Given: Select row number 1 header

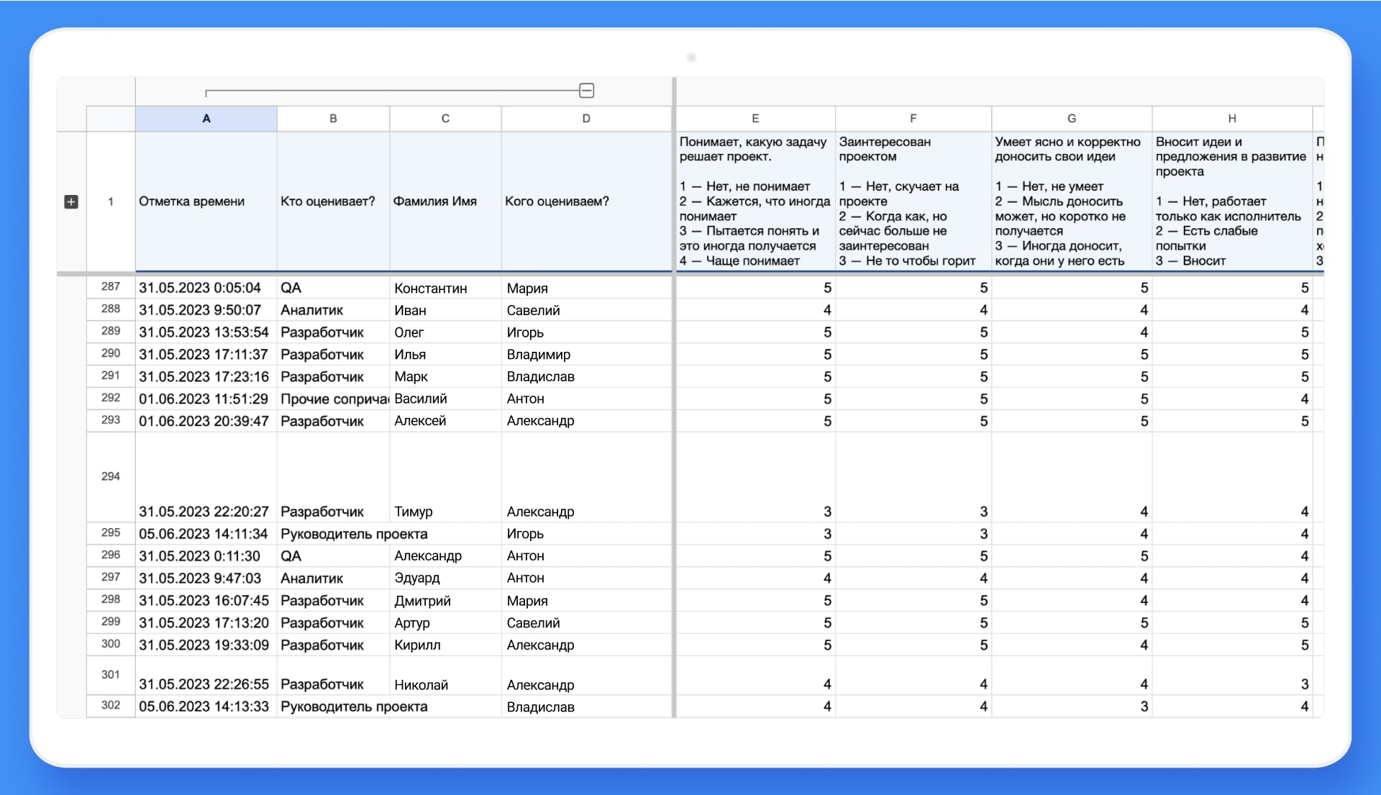Looking at the screenshot, I should tap(111, 201).
